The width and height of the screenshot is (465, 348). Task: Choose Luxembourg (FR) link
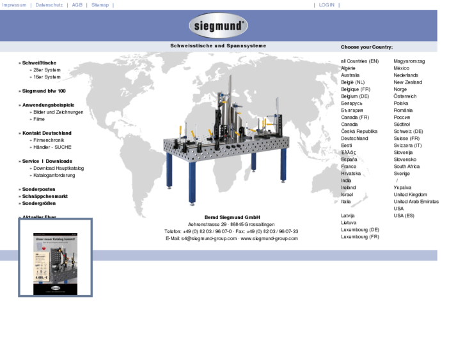pyautogui.click(x=360, y=238)
